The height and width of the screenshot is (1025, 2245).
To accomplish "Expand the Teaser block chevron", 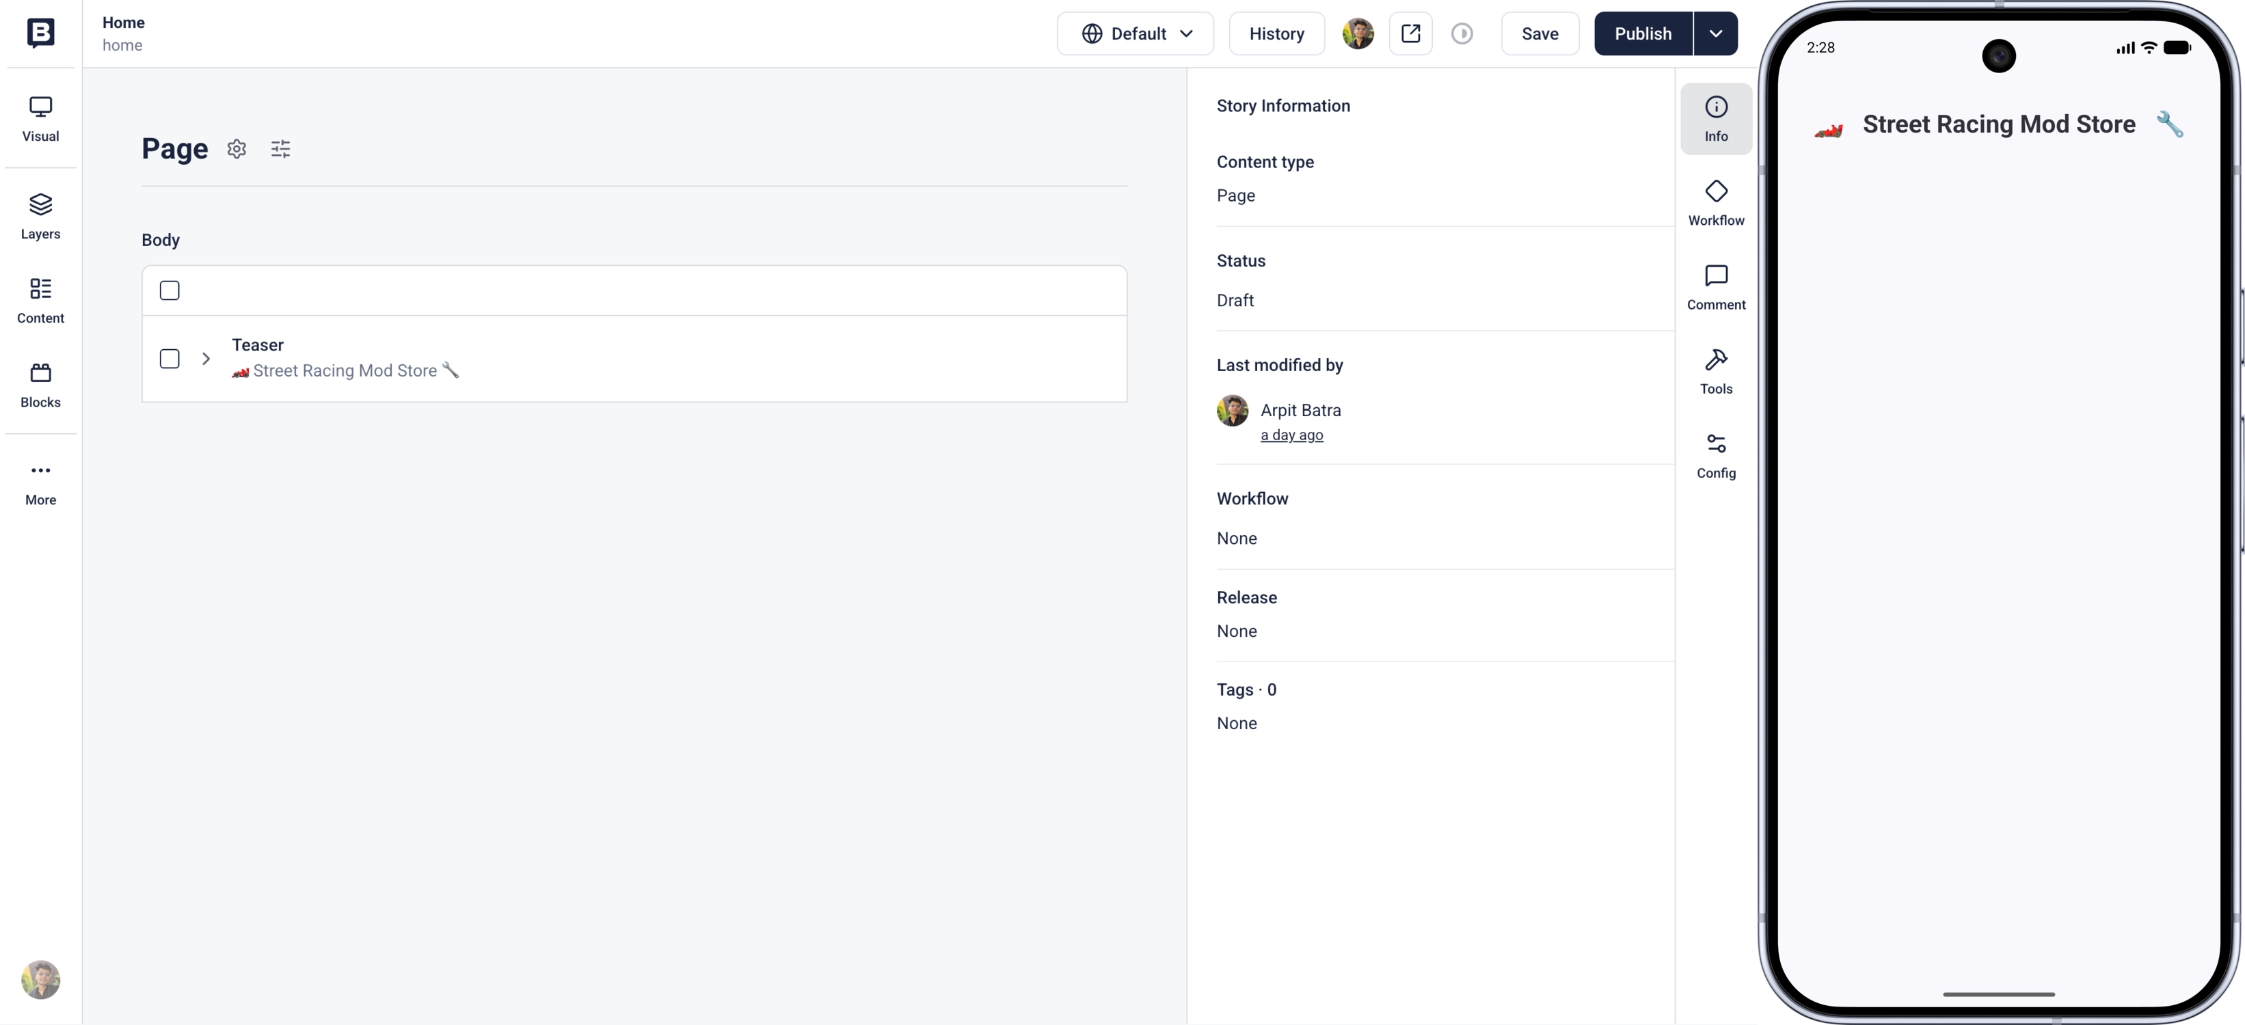I will tap(206, 359).
